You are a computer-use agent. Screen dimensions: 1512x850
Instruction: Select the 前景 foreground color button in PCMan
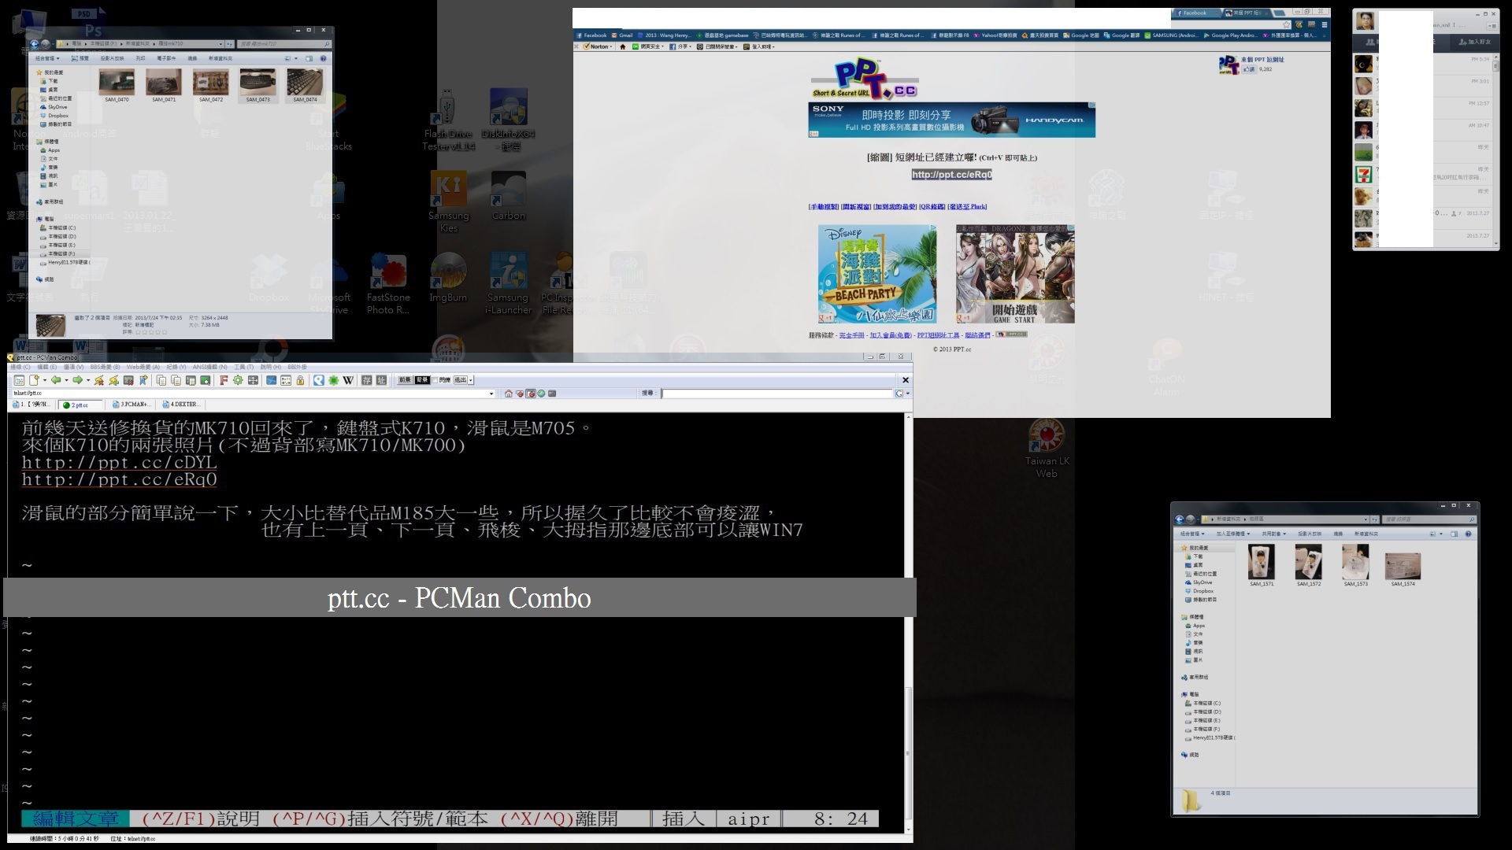click(x=405, y=380)
